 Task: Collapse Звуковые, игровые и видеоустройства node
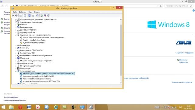[x=16, y=35]
